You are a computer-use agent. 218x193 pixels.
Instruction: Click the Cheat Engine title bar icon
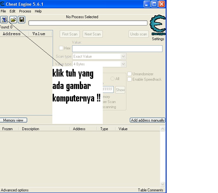pos(2,4)
